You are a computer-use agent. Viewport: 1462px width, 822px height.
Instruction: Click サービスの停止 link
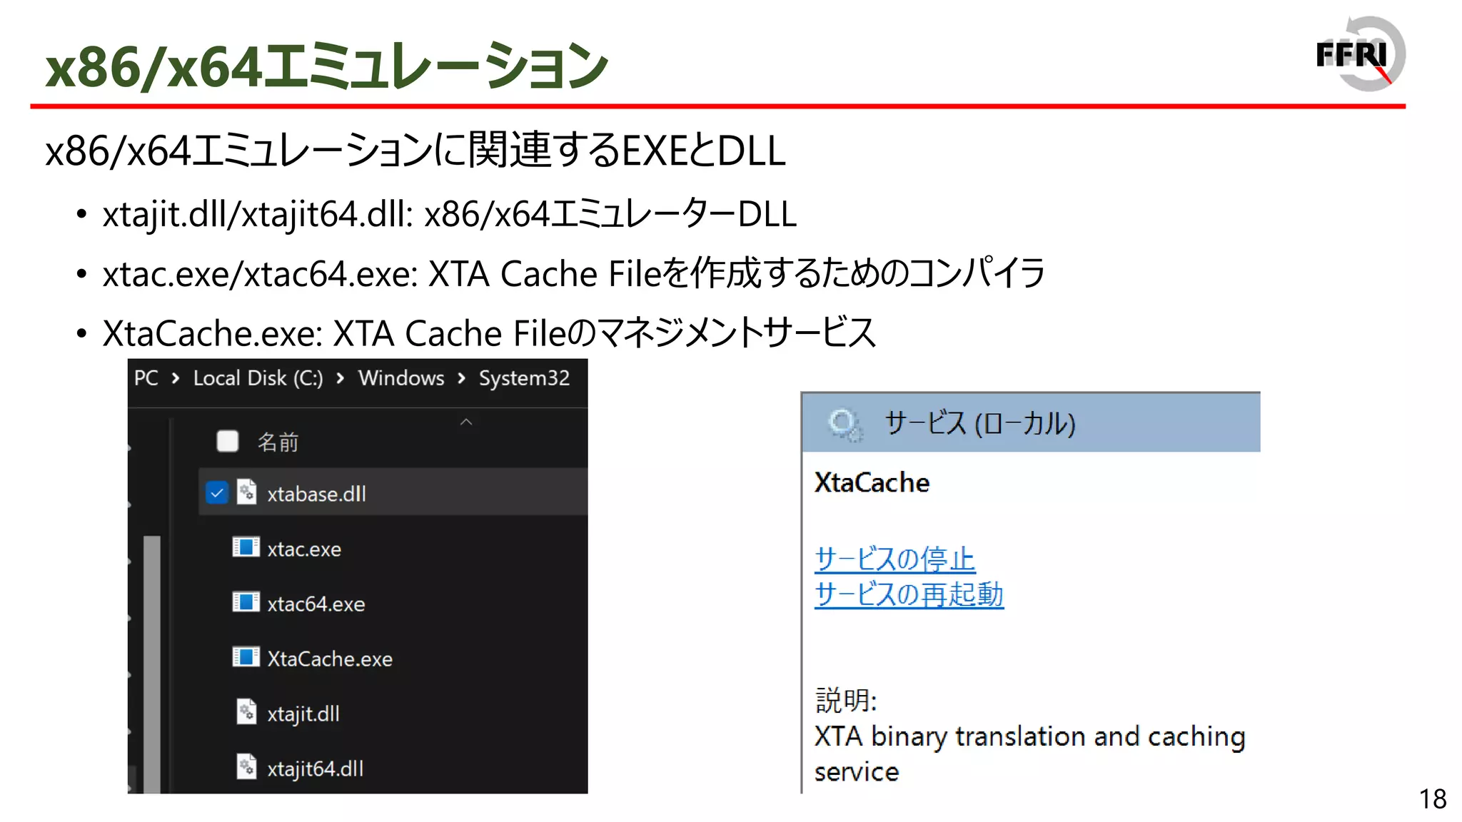[x=894, y=559]
